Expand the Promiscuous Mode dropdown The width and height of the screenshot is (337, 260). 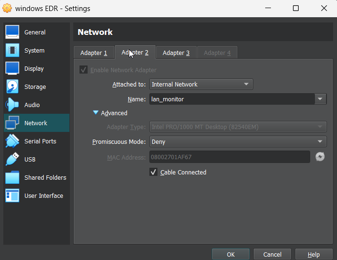tap(238, 141)
